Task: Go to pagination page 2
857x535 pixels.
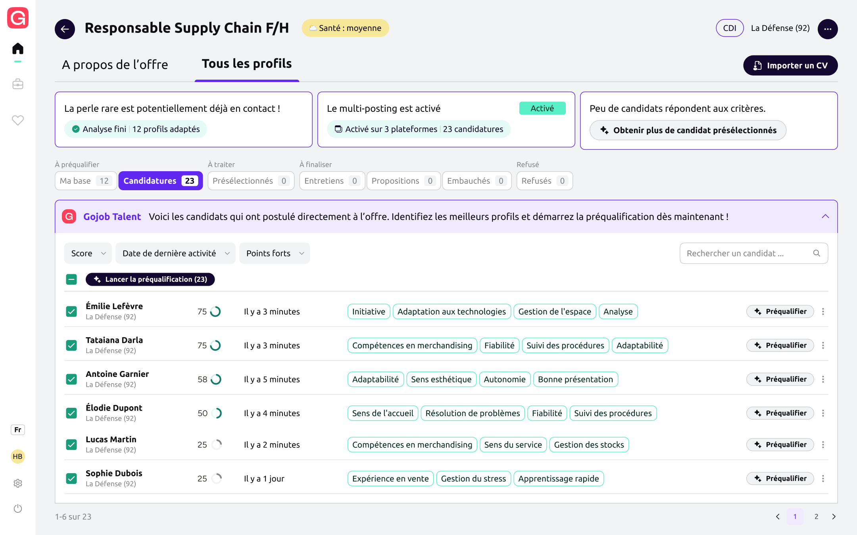Action: 816,516
